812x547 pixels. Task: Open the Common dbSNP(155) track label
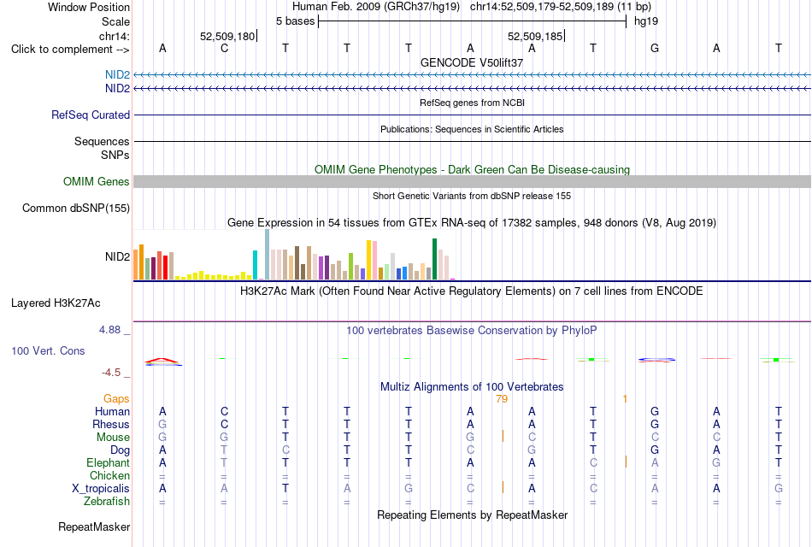point(76,209)
